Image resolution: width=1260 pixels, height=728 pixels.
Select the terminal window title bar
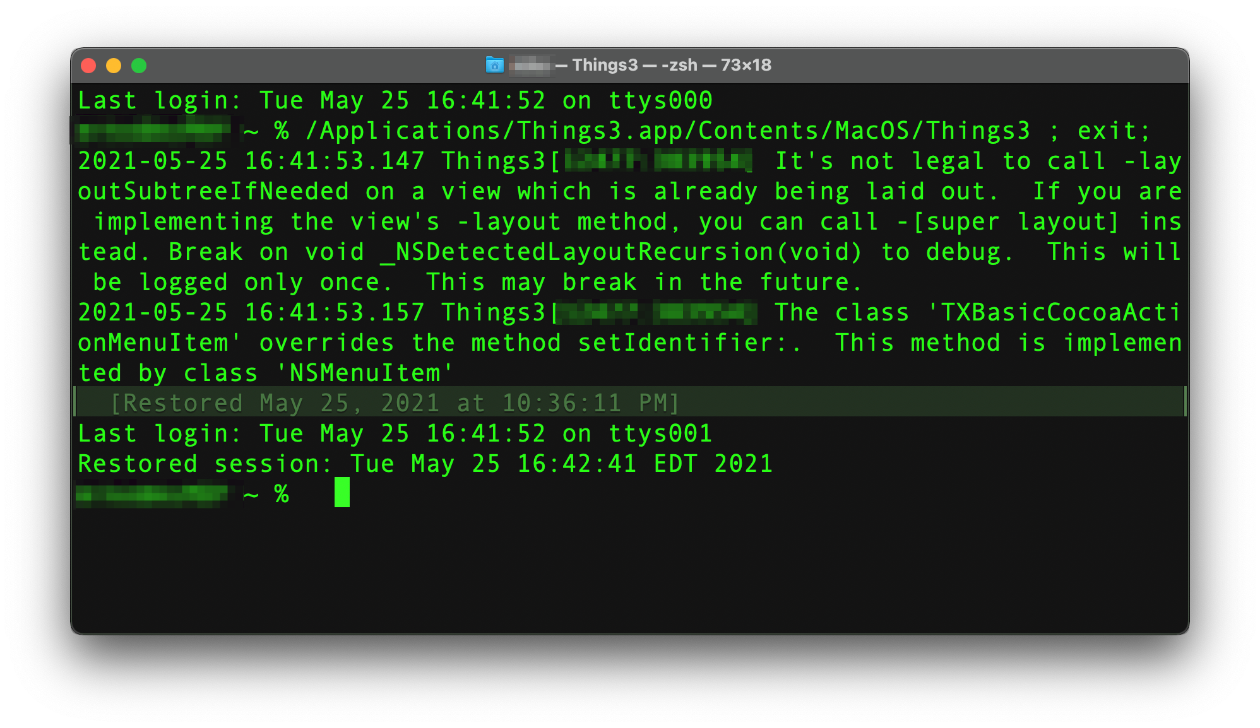(631, 64)
